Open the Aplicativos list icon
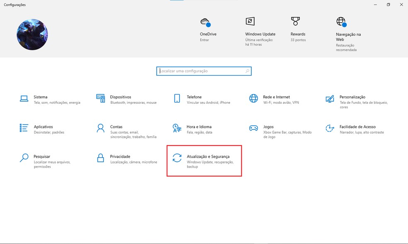408x244 pixels. tap(24, 128)
